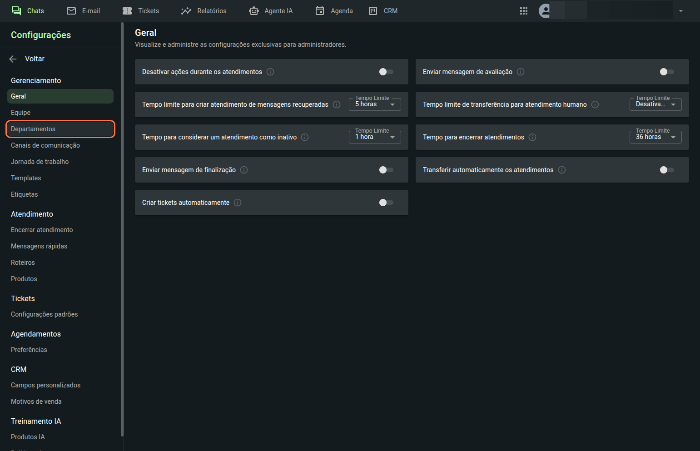Enable Desativar ações durante os atendimentos toggle
The height and width of the screenshot is (451, 700).
pyautogui.click(x=386, y=72)
